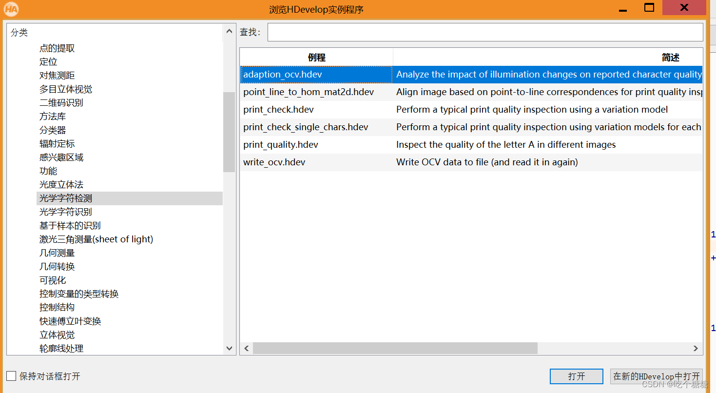716x393 pixels.
Task: Maximize the 浏览HDevelop实例程序 dialog
Action: click(x=649, y=8)
